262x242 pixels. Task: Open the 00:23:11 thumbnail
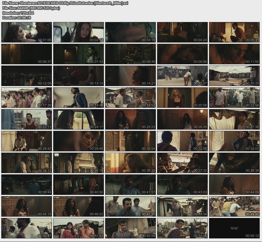pos(27,119)
